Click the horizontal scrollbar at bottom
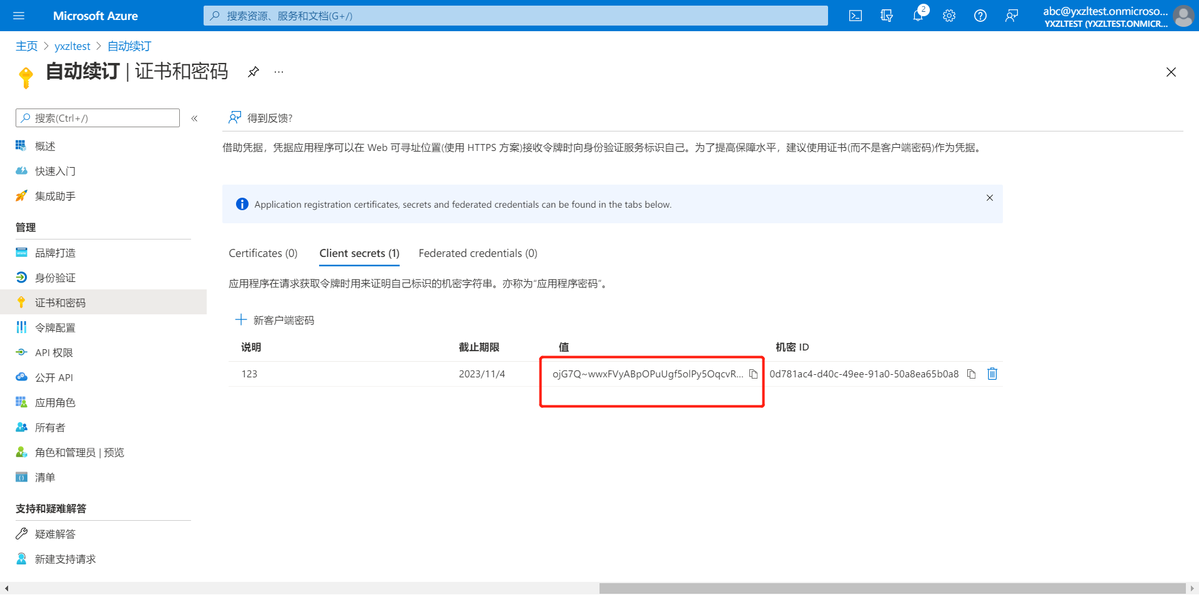The height and width of the screenshot is (595, 1199). click(892, 588)
